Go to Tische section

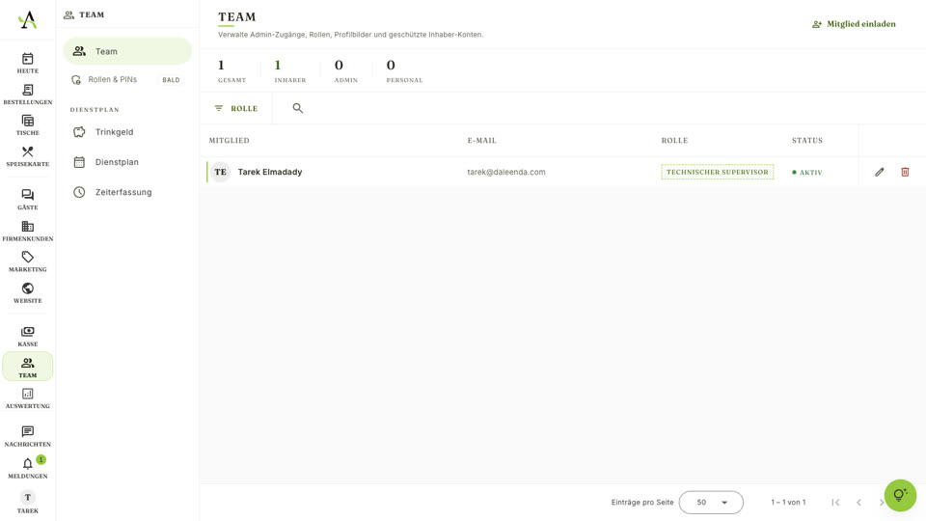(x=28, y=125)
